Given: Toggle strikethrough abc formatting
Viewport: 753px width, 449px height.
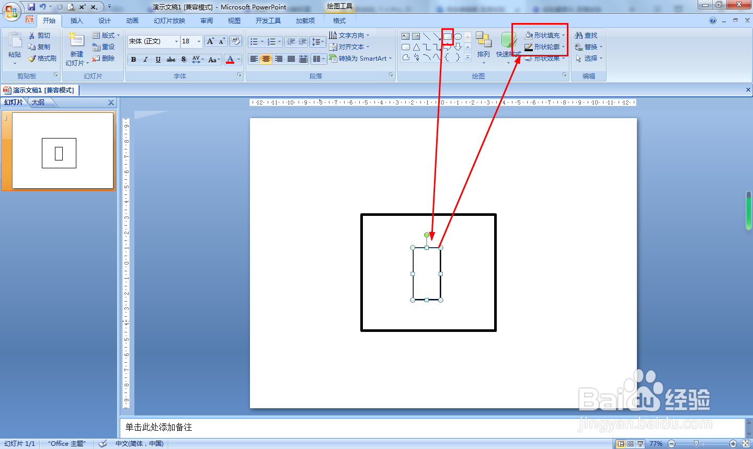Looking at the screenshot, I should (171, 60).
